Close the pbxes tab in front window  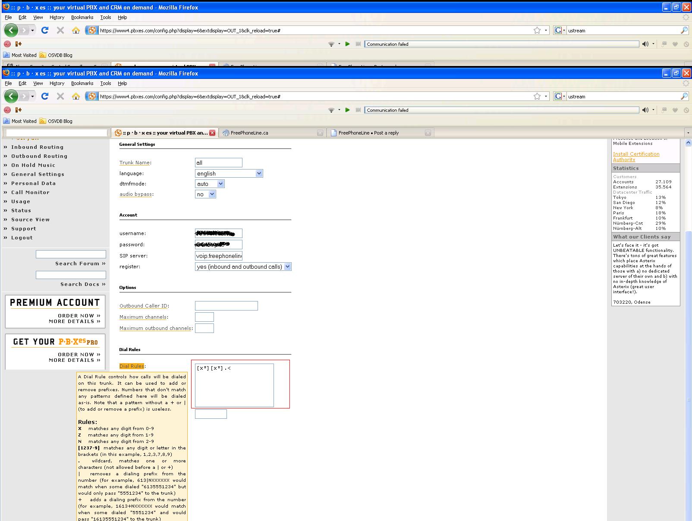(212, 133)
